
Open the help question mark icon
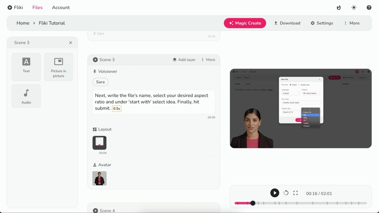[369, 7]
